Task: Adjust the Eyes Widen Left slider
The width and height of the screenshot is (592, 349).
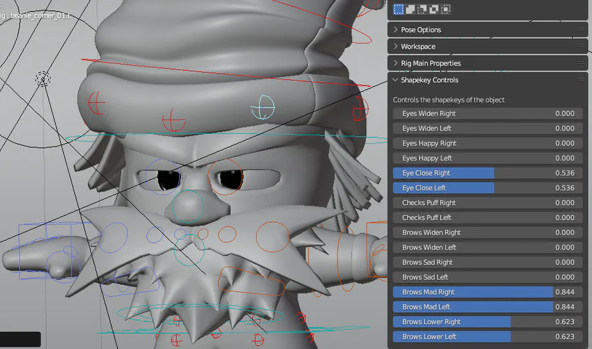Action: click(488, 128)
